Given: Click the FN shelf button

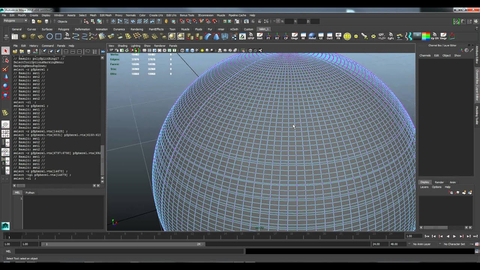Looking at the screenshot, I should 338,36.
